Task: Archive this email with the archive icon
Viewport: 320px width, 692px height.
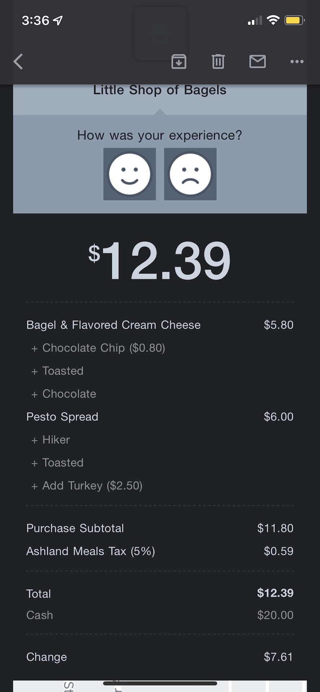Action: 179,62
